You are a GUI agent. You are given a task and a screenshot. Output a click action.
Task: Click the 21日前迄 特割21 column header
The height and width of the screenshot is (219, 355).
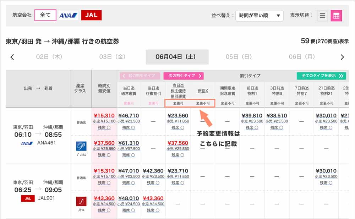(326, 91)
